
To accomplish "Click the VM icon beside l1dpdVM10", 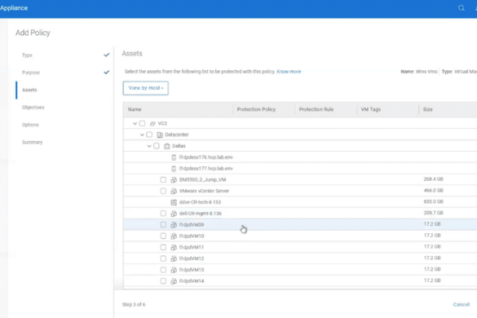I will pos(174,236).
